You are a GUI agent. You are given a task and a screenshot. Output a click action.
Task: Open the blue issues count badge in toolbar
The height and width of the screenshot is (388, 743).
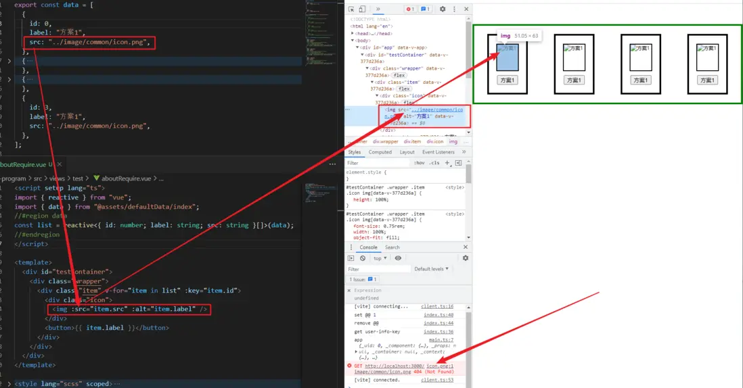[x=425, y=9]
